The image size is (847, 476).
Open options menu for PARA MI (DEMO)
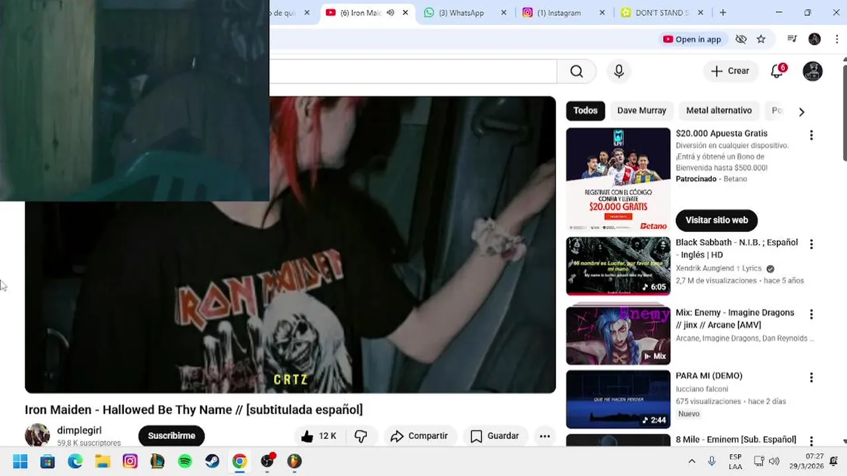811,377
